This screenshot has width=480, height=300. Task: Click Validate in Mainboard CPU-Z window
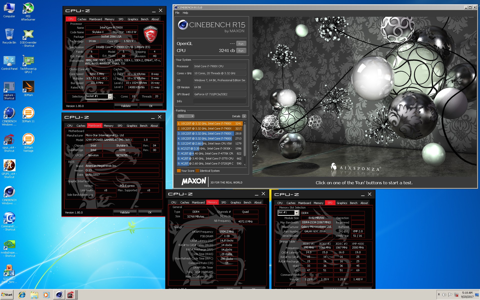(x=125, y=212)
